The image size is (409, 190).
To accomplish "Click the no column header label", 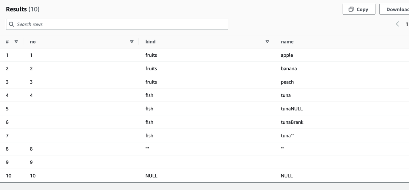I will click(x=33, y=42).
